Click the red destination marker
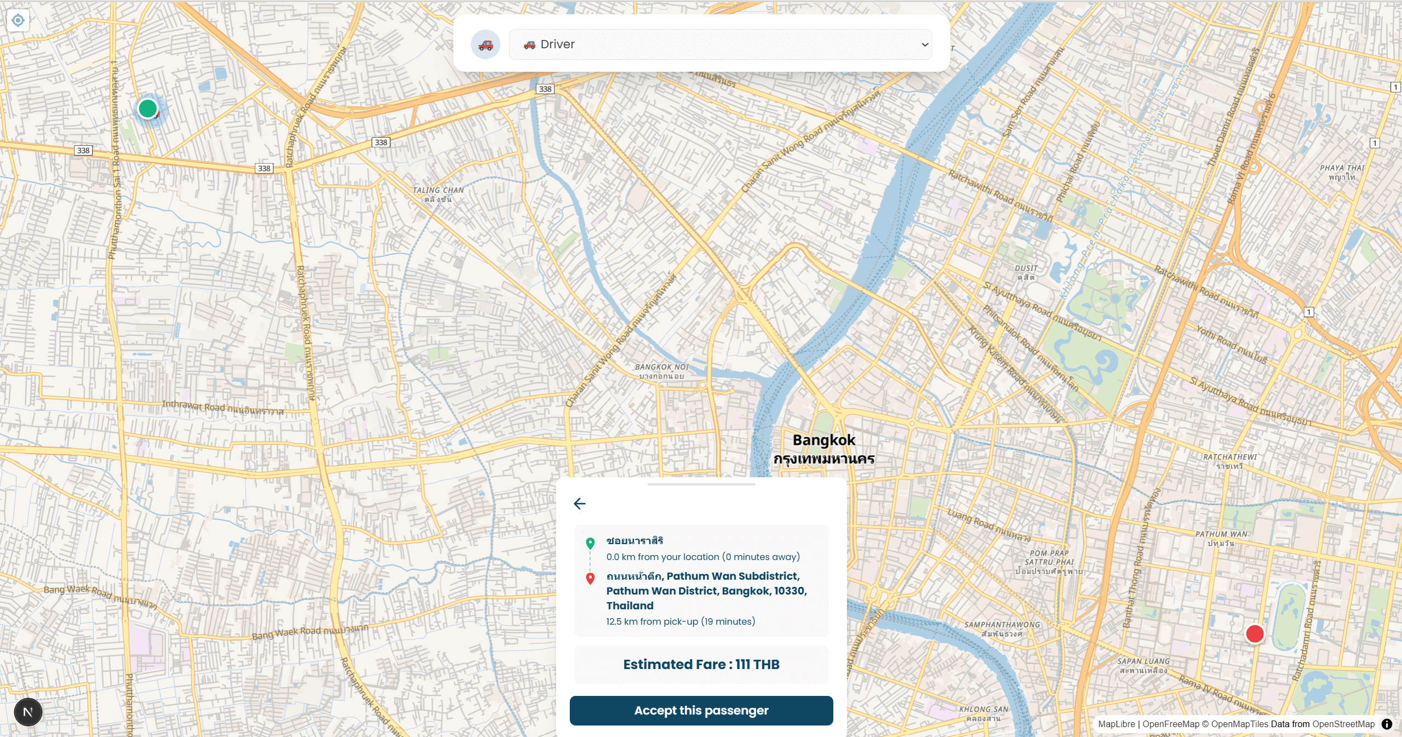 tap(1255, 634)
